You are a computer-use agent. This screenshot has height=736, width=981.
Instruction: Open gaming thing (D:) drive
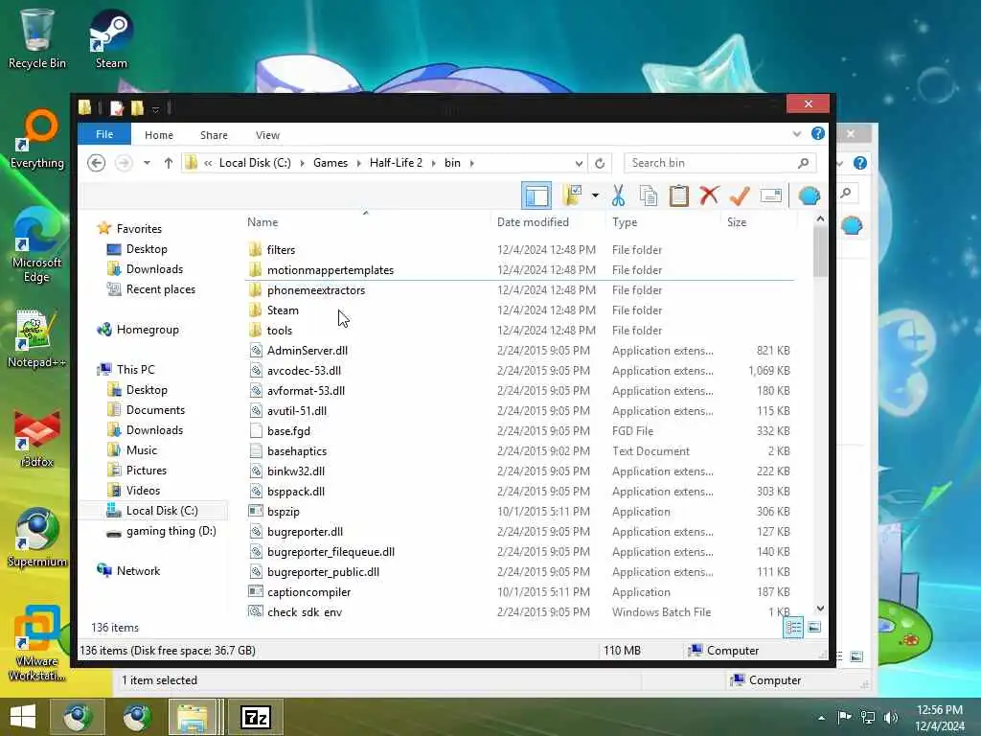coord(171,531)
